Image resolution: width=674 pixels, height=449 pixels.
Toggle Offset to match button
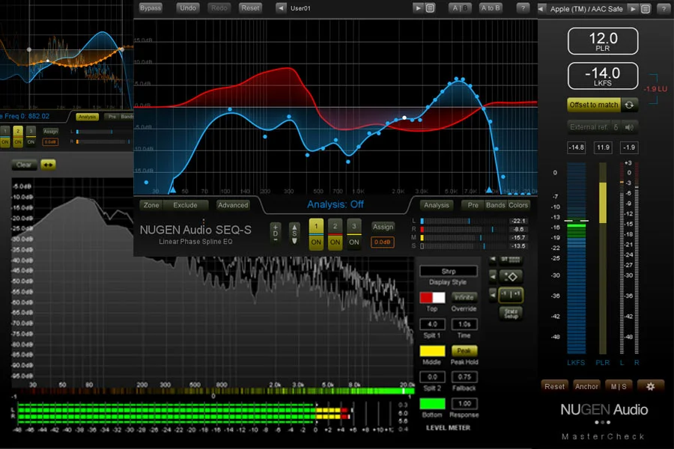click(594, 105)
